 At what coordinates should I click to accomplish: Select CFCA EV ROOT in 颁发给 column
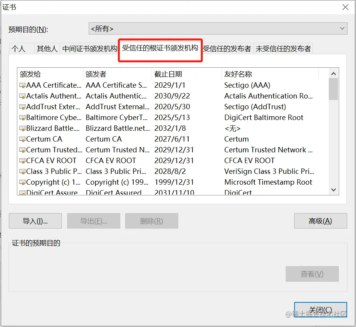(x=51, y=160)
